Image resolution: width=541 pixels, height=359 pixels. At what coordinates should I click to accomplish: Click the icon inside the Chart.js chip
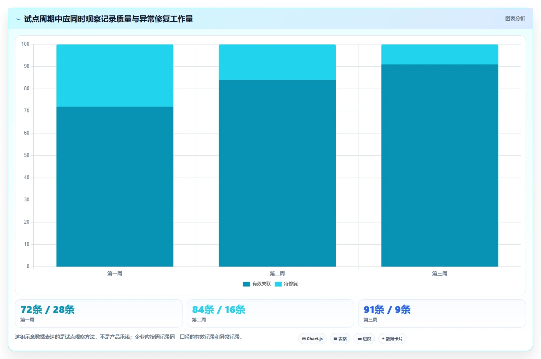(x=304, y=339)
